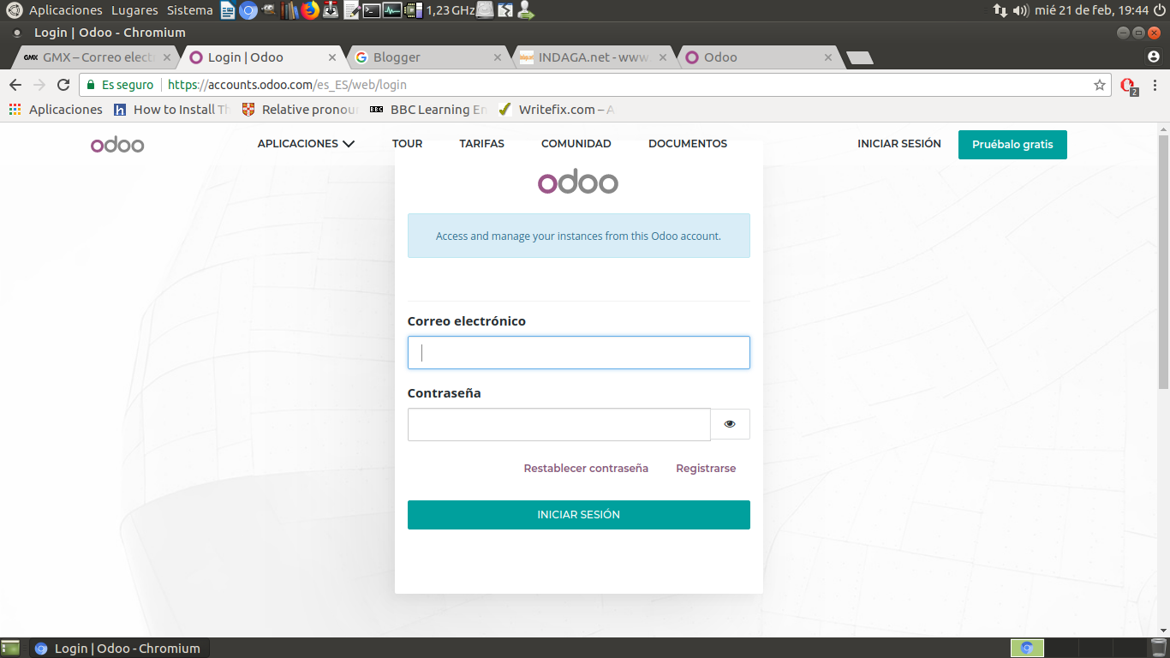The width and height of the screenshot is (1170, 658).
Task: Open the TARIFAS nav item
Action: point(481,144)
